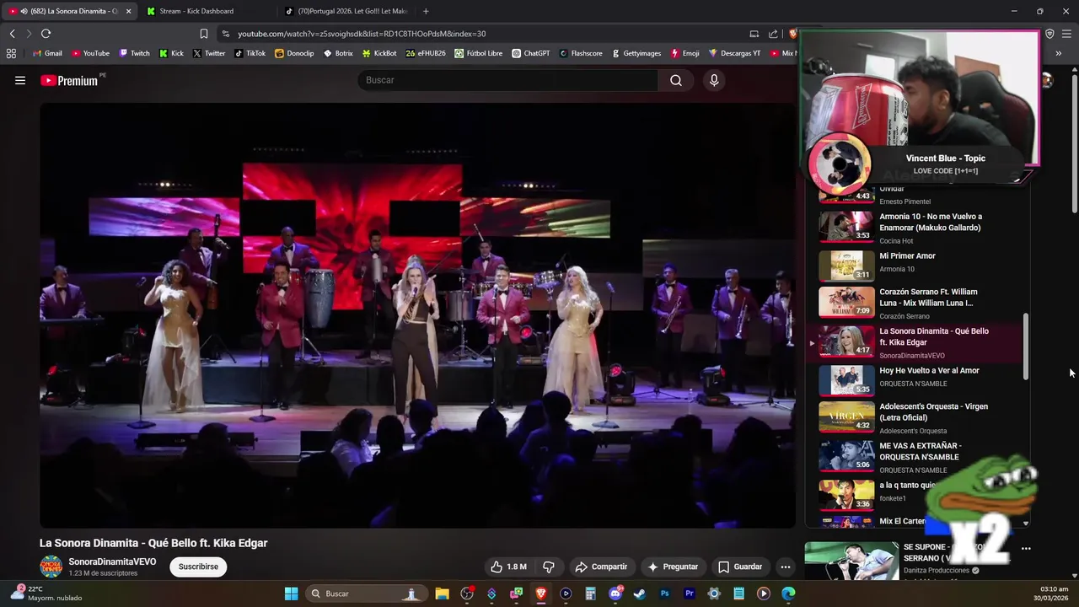Image resolution: width=1079 pixels, height=607 pixels.
Task: Open Windows Settings gear on taskbar
Action: pos(714,594)
